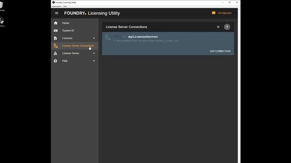Select the License Server sidebar item

point(75,53)
